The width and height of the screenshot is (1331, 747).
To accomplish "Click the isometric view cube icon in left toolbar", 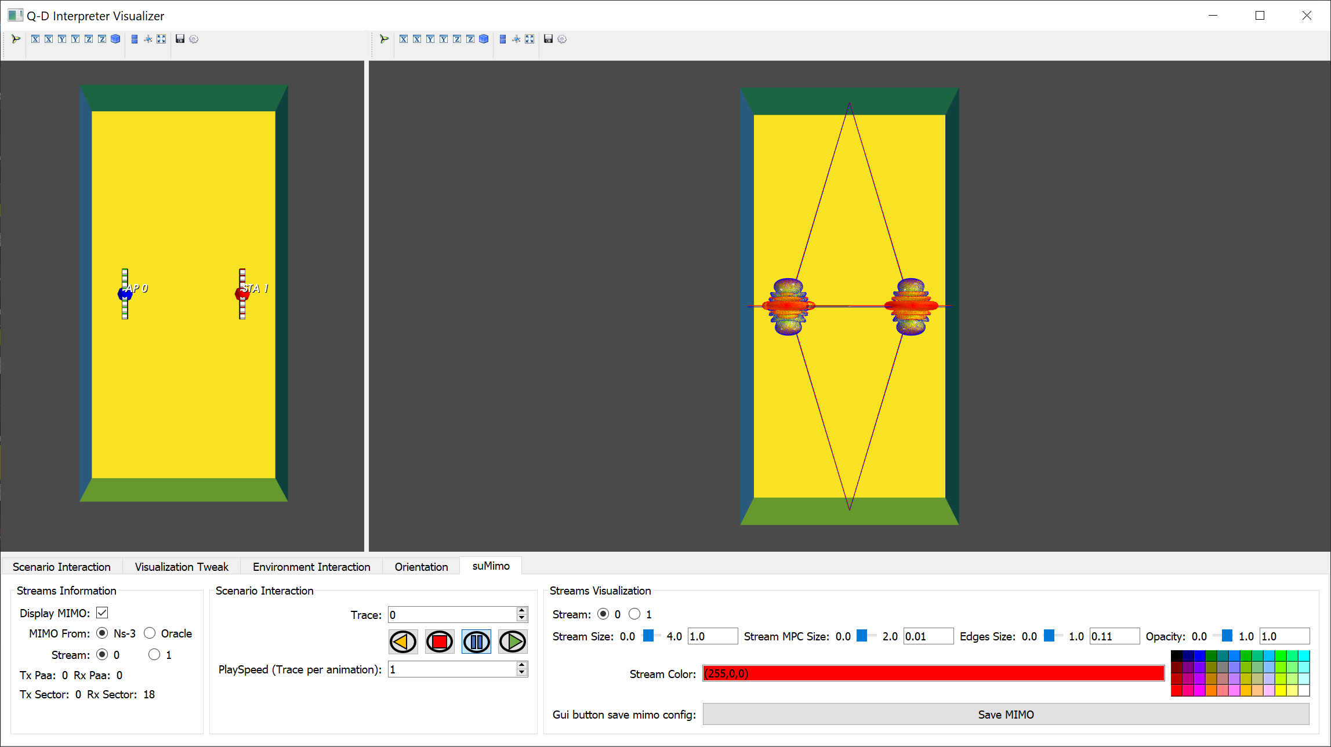I will point(115,39).
